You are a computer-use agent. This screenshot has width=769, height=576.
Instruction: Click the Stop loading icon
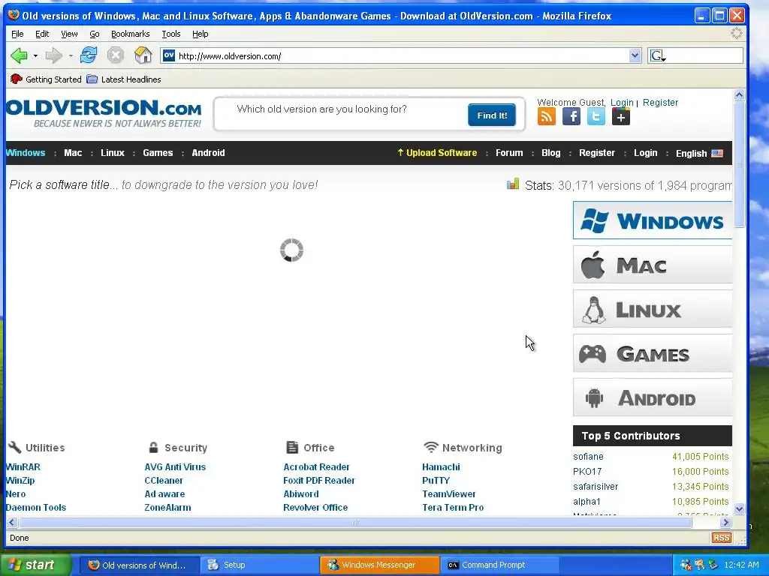[115, 55]
